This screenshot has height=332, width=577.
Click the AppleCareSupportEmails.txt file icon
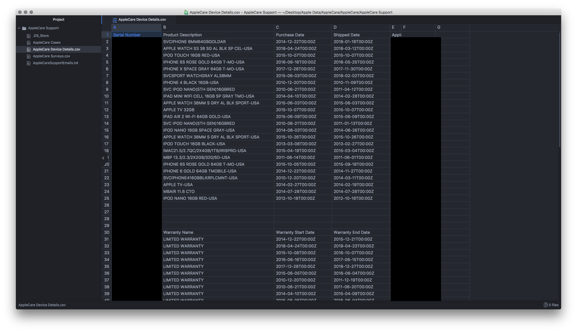[28, 63]
